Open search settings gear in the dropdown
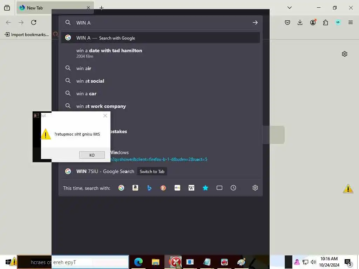359x269 pixels. [x=255, y=188]
